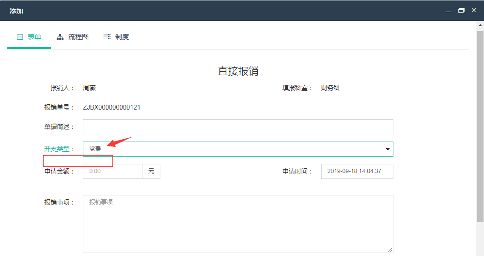Click the 直接报销 form title
484x256 pixels.
click(238, 71)
